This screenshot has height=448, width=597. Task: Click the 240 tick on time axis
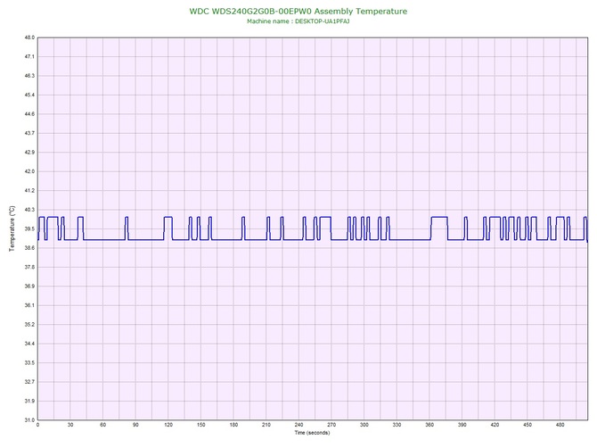pyautogui.click(x=298, y=425)
